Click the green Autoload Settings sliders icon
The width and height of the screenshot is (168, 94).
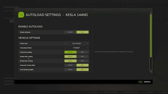[x=21, y=15]
